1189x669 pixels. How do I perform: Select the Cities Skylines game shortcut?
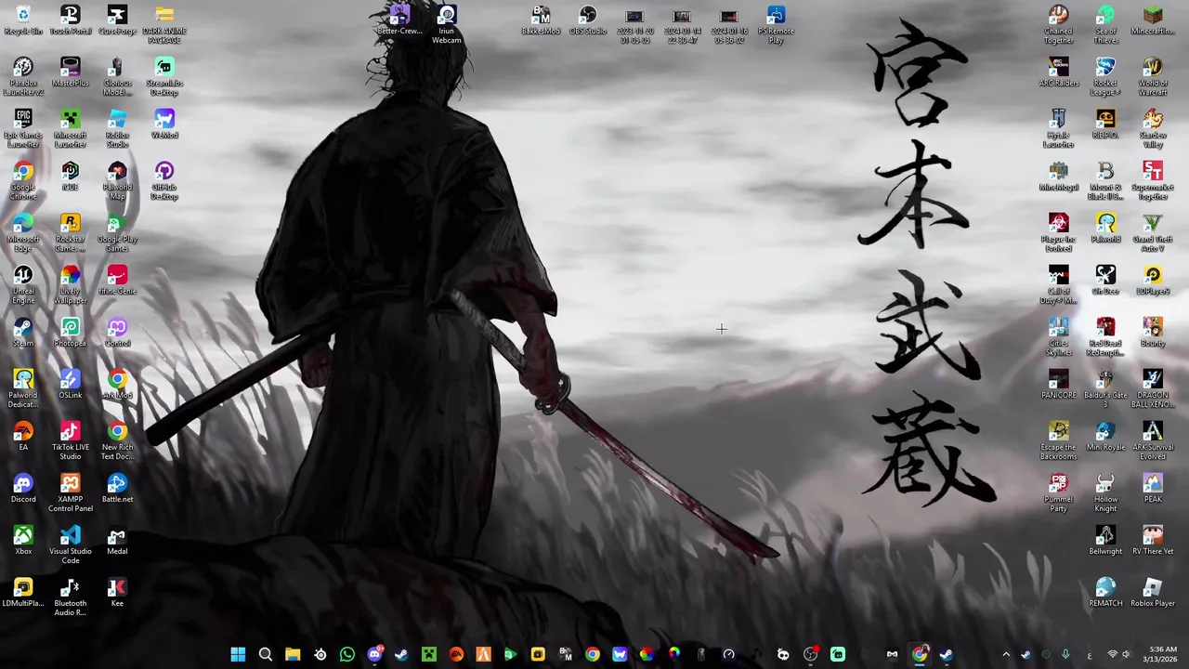click(1058, 337)
